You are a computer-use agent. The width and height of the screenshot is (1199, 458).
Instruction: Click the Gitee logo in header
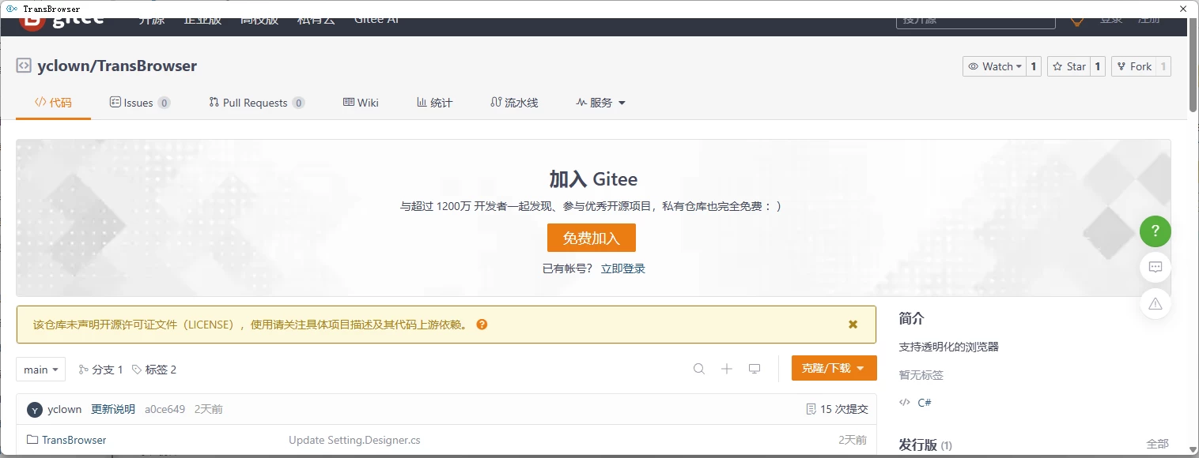[62, 22]
